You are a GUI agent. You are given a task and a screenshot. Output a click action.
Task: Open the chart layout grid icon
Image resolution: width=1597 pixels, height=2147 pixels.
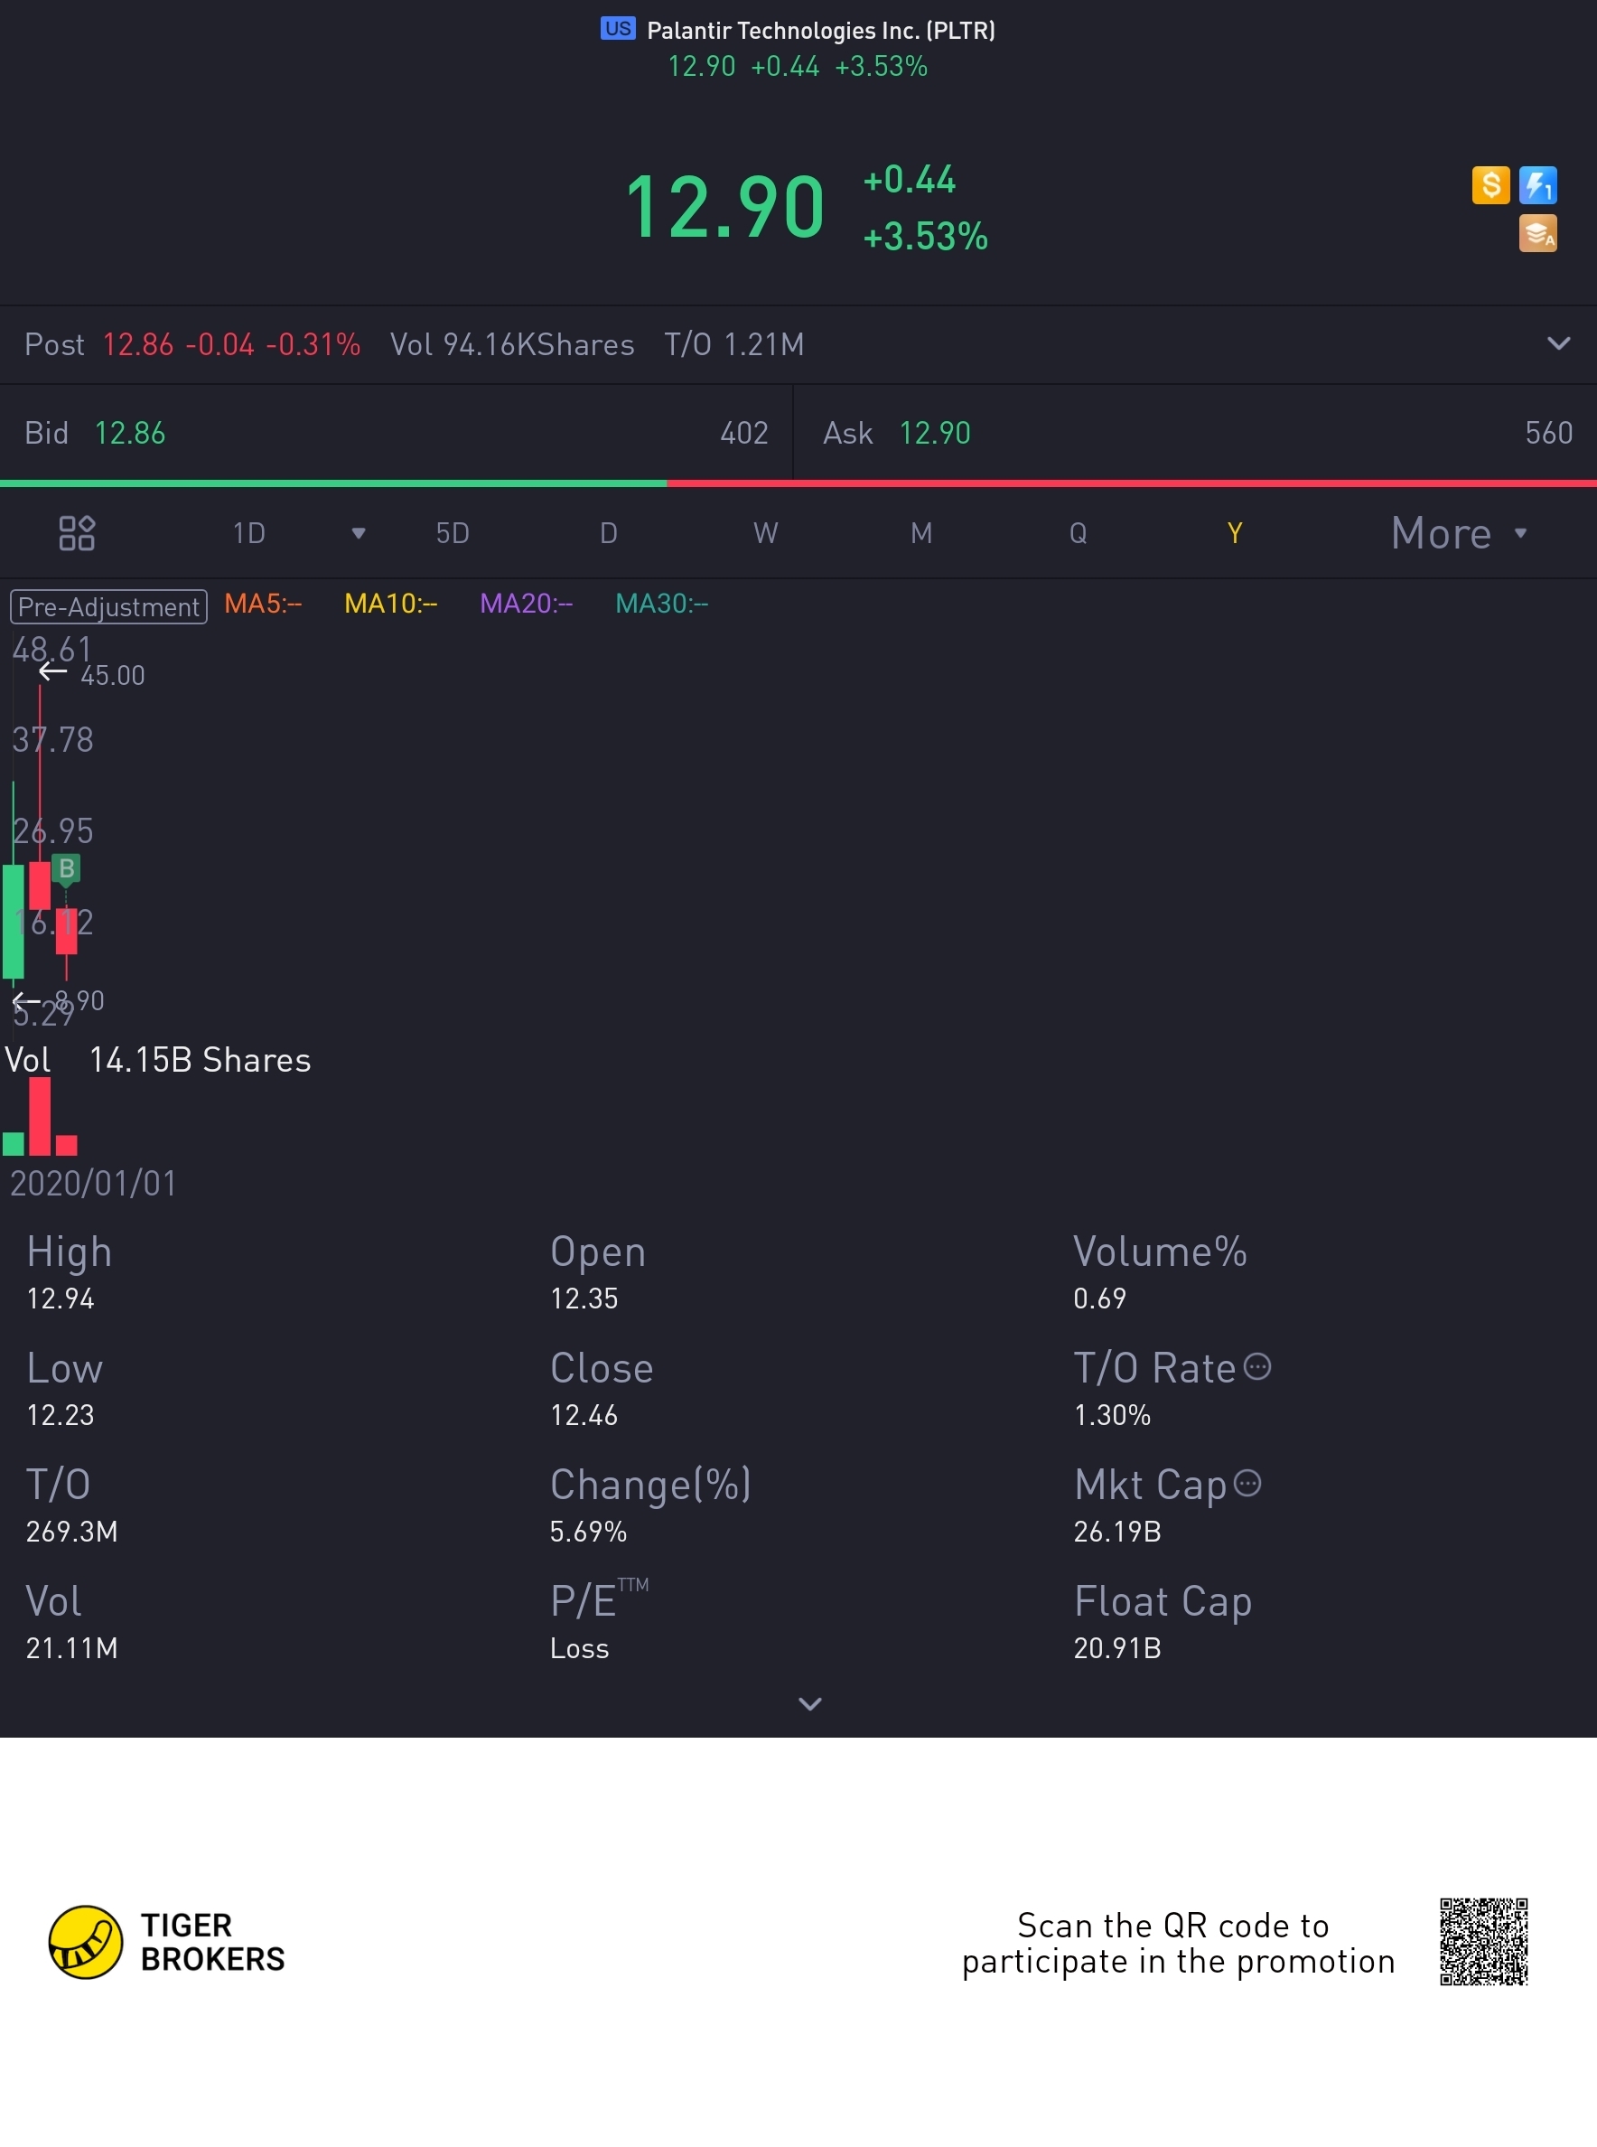tap(77, 533)
